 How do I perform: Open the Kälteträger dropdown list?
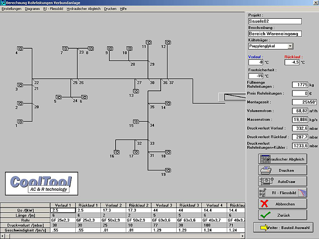click(x=290, y=46)
